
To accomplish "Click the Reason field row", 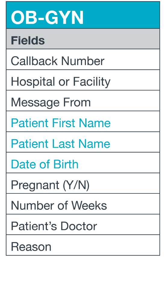I will point(83,245).
